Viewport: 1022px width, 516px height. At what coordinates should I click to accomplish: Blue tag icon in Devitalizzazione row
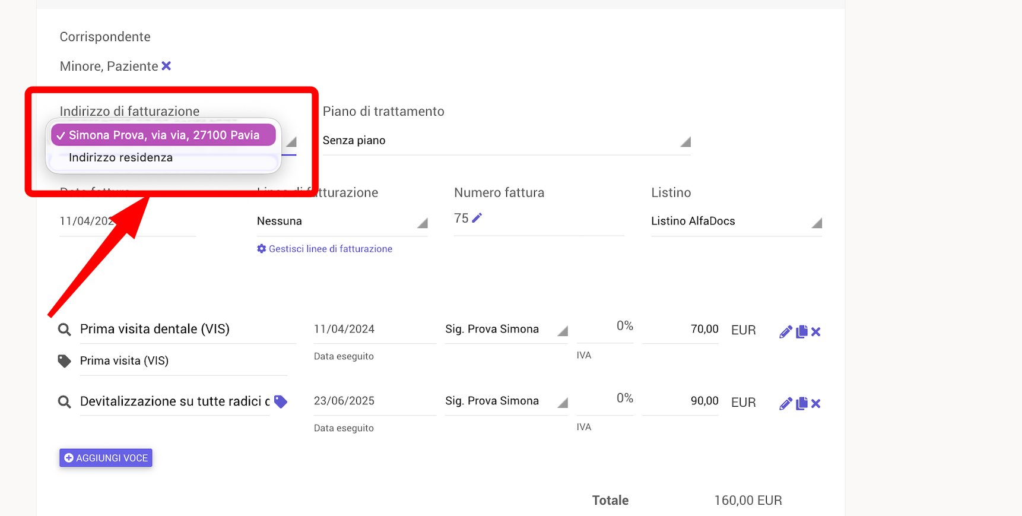pos(281,402)
